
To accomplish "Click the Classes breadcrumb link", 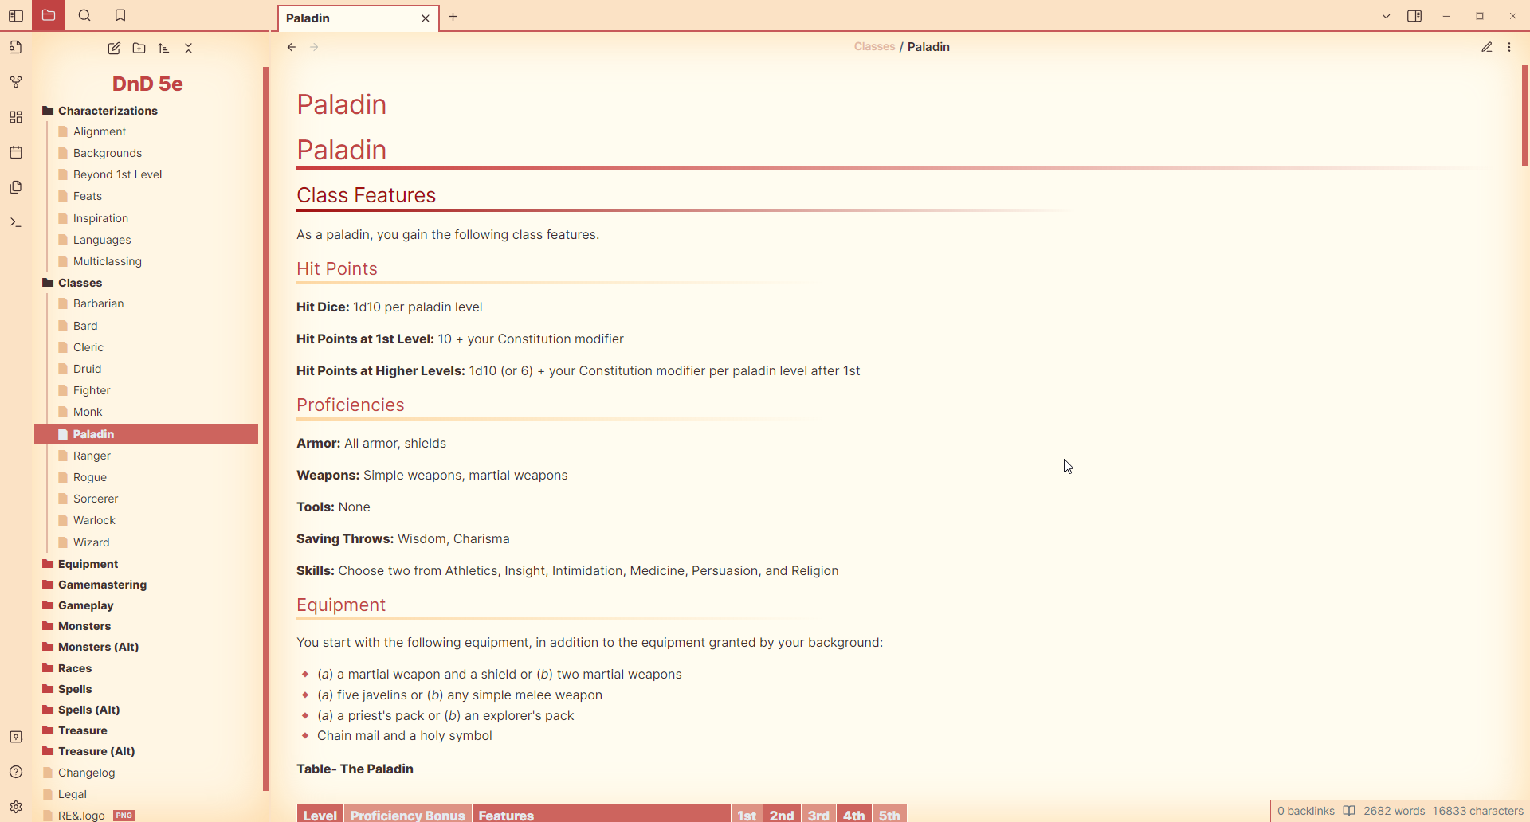I will [x=874, y=47].
